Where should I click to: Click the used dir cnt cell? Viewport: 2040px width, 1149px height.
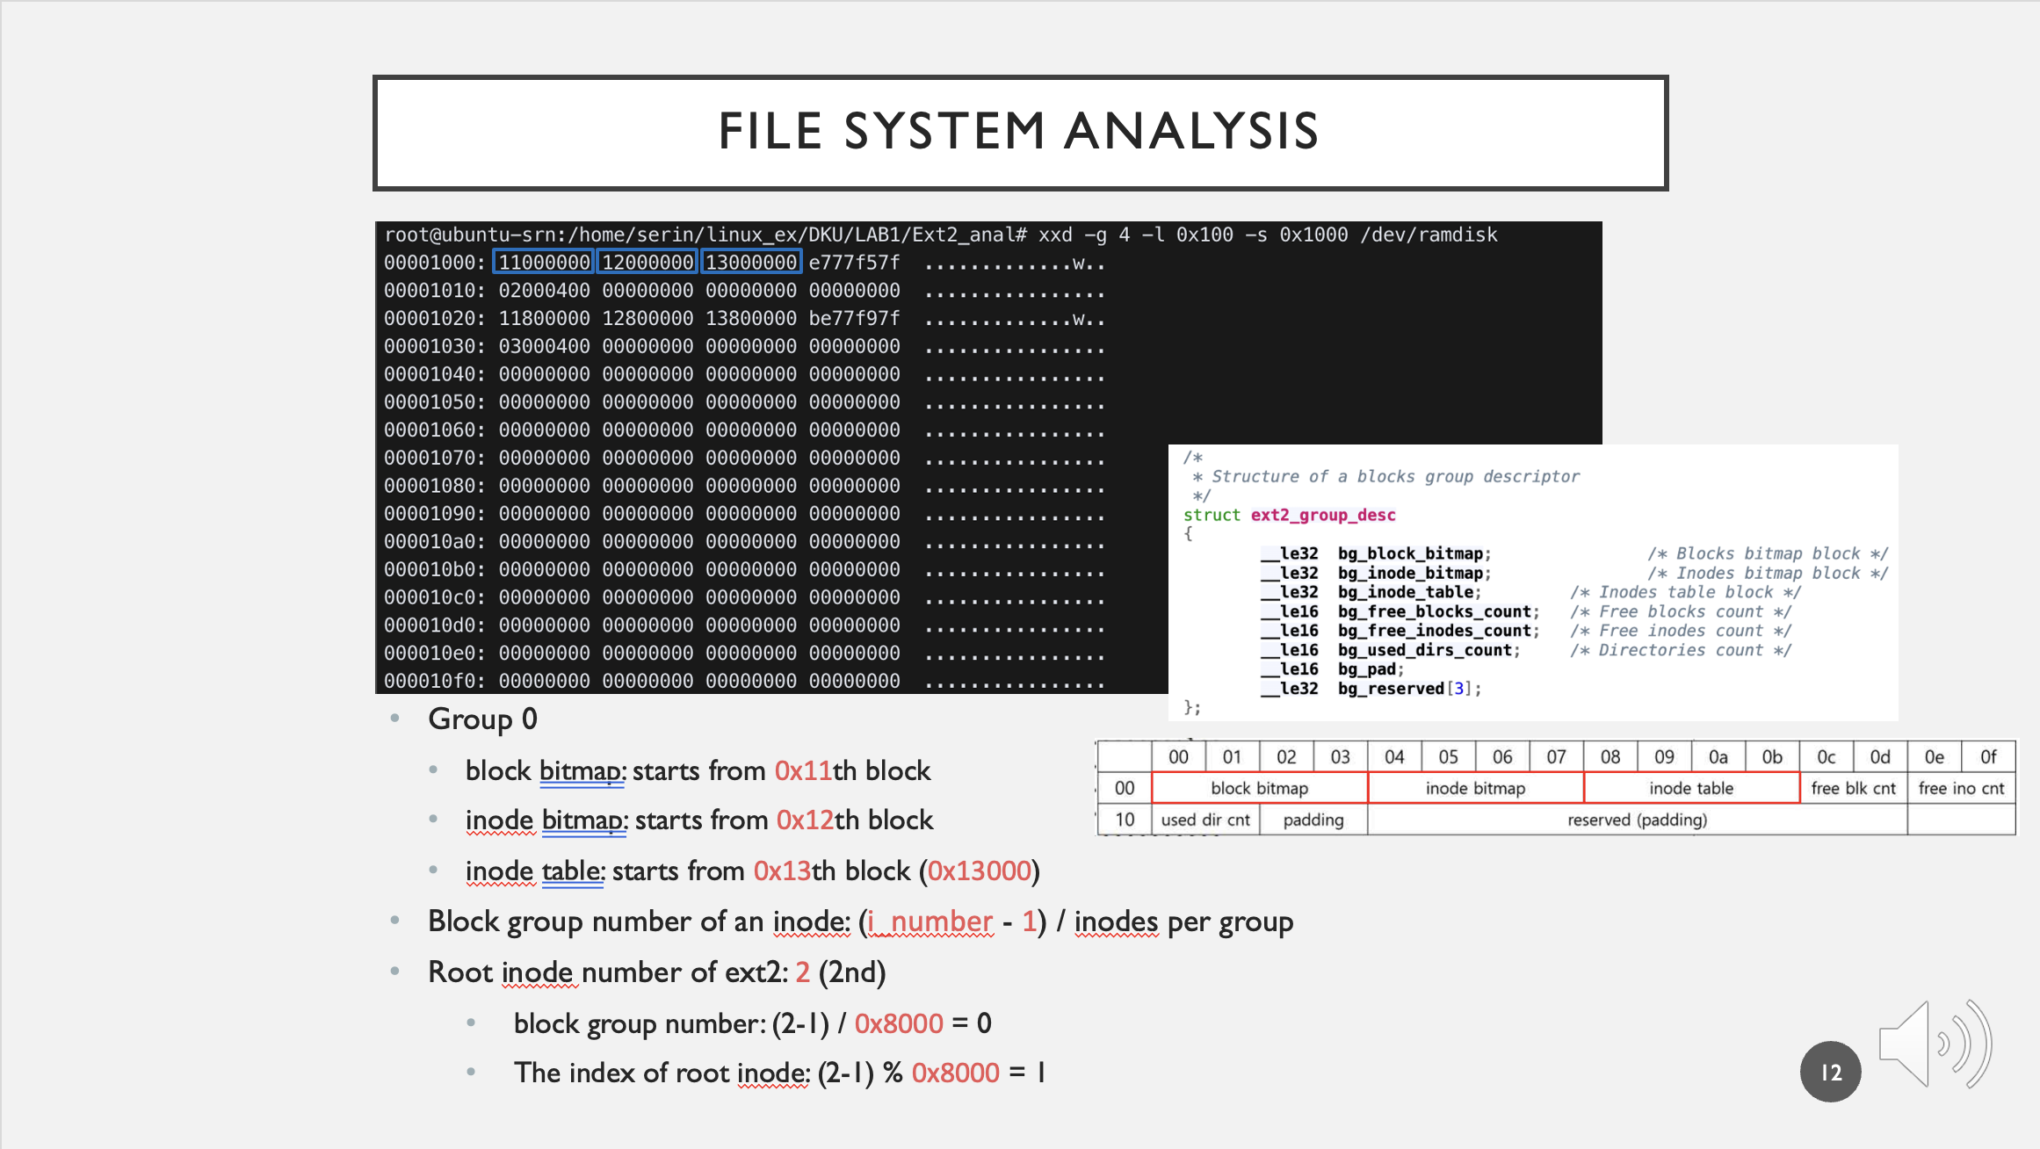(1205, 820)
